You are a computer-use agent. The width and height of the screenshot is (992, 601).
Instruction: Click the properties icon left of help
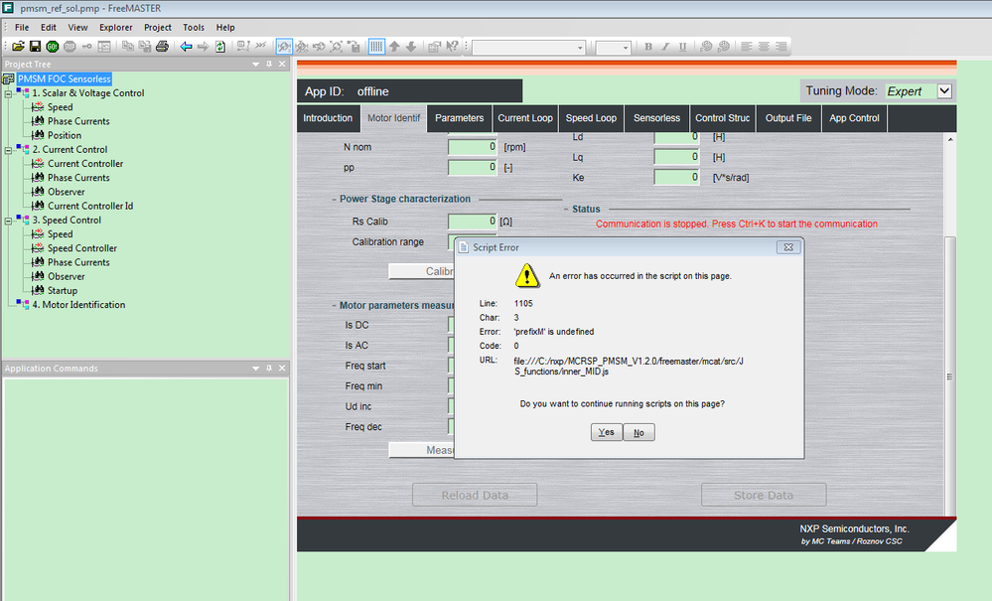434,46
